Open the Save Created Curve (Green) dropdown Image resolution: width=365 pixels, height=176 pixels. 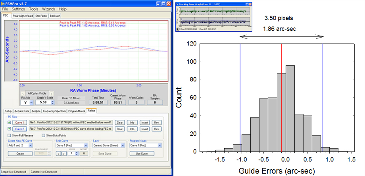(x=123, y=146)
